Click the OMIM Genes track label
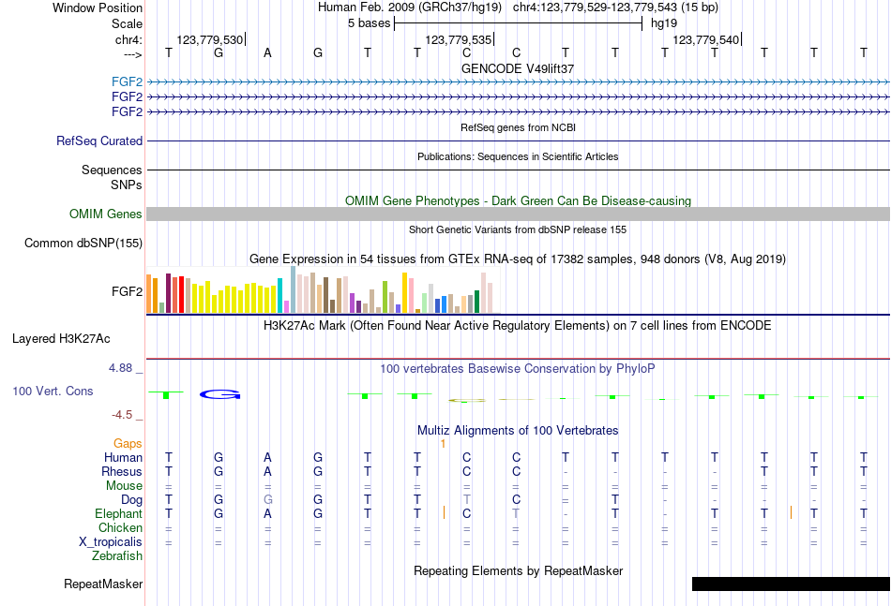The image size is (891, 606). coord(105,214)
